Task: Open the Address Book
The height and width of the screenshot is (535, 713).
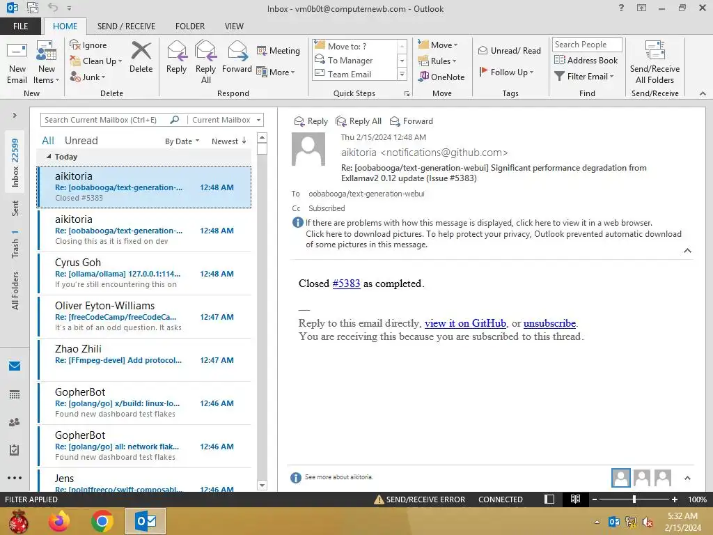Action: pos(586,60)
